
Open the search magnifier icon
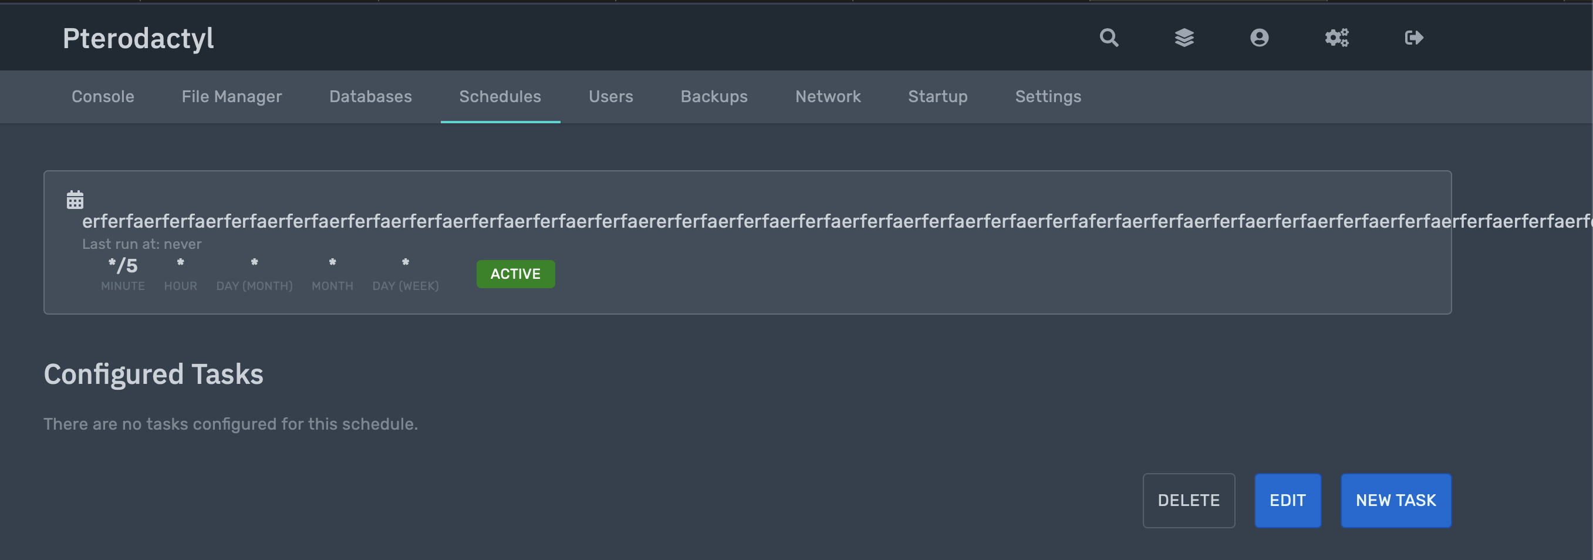pyautogui.click(x=1109, y=38)
